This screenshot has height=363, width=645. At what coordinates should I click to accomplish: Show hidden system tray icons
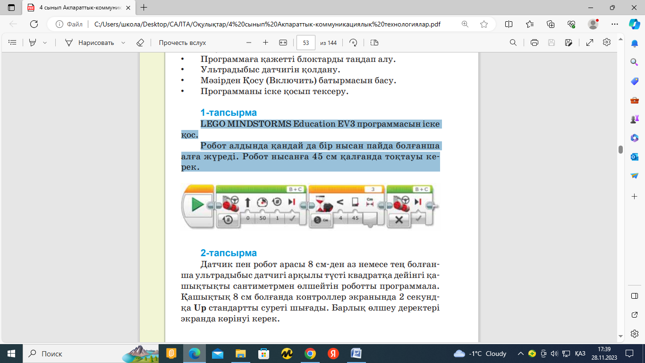[x=521, y=354]
